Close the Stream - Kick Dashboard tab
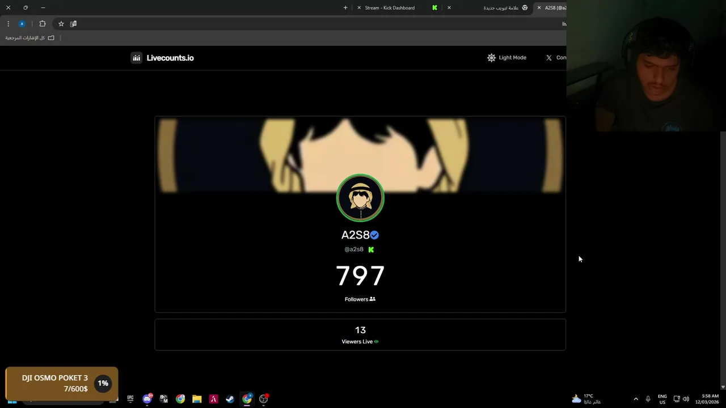This screenshot has width=726, height=408. tap(359, 8)
